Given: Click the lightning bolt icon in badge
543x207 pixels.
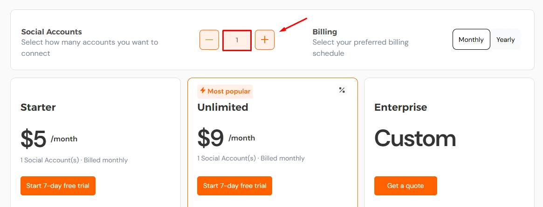Looking at the screenshot, I should [203, 91].
